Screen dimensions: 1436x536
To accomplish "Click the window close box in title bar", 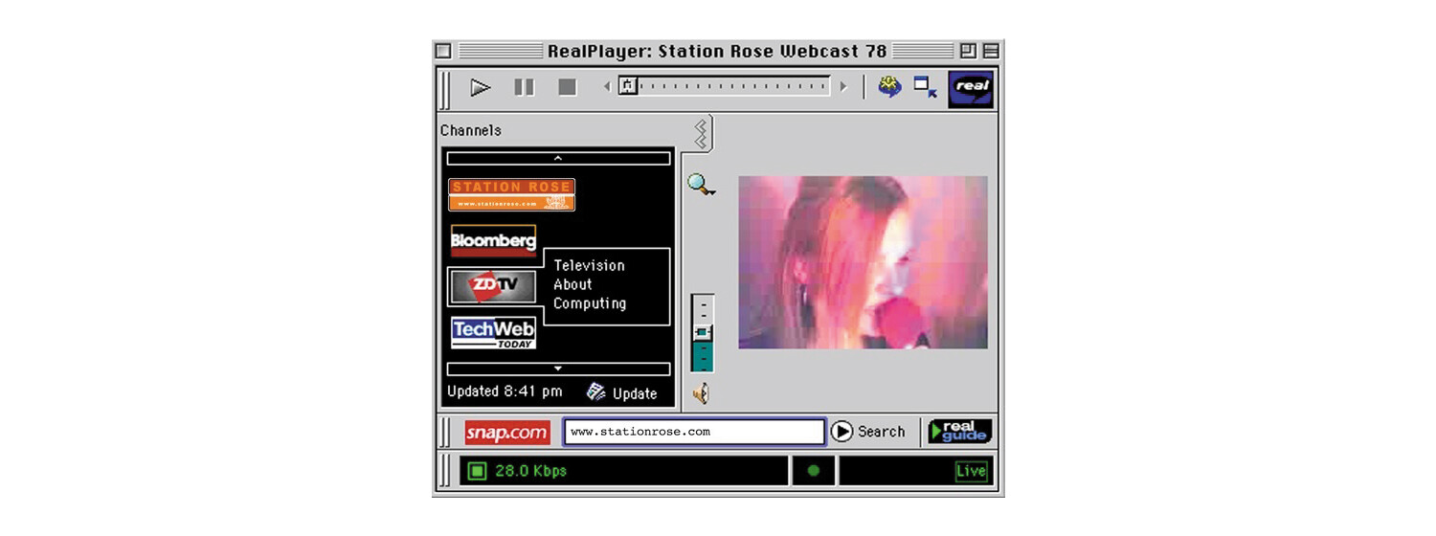I will tap(443, 51).
